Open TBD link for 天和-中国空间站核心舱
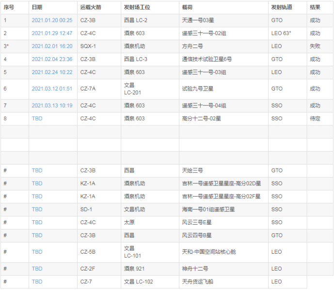 [x=37, y=252]
